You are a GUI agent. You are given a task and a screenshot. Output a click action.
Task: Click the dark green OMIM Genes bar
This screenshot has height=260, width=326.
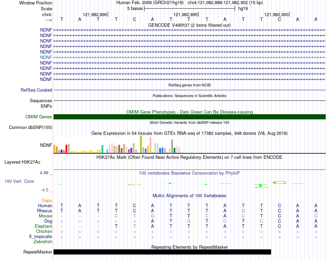190,117
